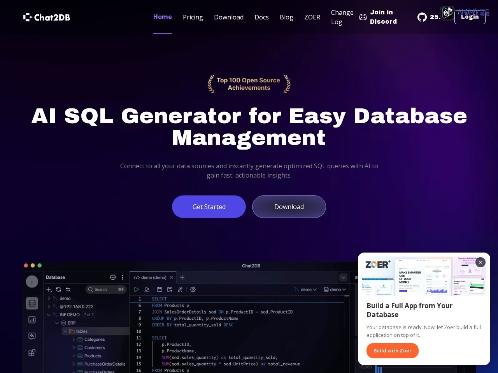Expand the Categories table chevron

pyautogui.click(x=74, y=340)
